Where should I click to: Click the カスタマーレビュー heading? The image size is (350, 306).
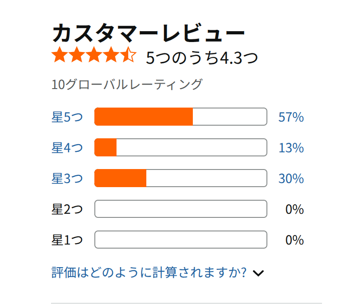(x=149, y=33)
